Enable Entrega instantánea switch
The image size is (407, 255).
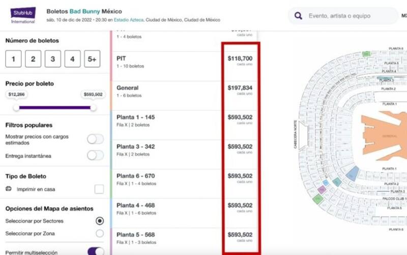(95, 156)
